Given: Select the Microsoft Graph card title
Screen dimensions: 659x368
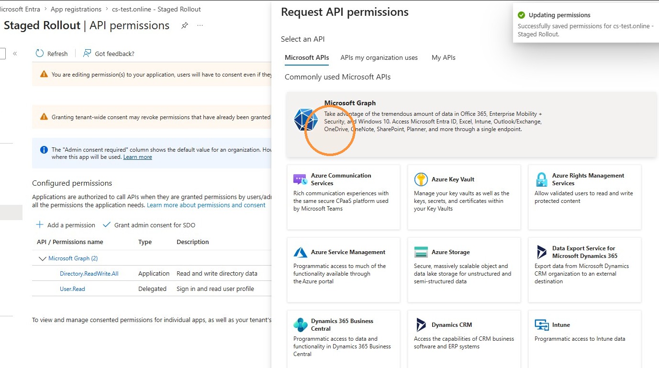Looking at the screenshot, I should 350,103.
